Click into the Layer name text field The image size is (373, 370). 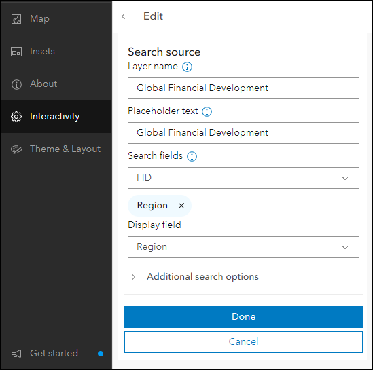243,88
